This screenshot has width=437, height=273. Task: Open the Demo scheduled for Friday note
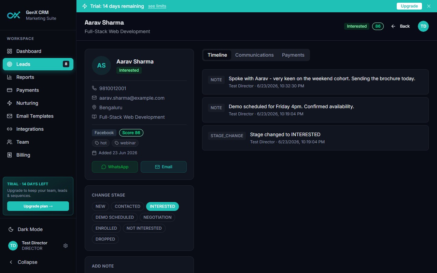click(x=315, y=110)
